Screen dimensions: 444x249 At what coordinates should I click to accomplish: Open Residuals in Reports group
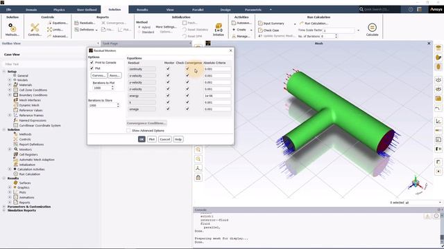click(x=85, y=23)
